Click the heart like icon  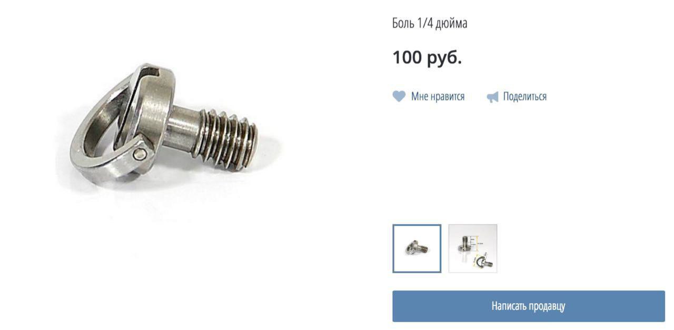pyautogui.click(x=399, y=96)
